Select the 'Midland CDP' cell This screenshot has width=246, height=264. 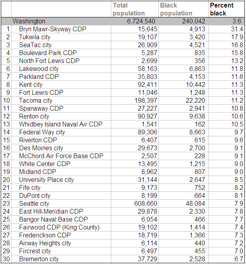click(61, 172)
